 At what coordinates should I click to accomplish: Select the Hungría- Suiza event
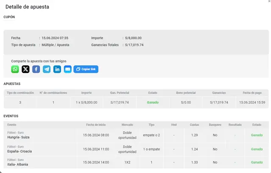point(19,138)
